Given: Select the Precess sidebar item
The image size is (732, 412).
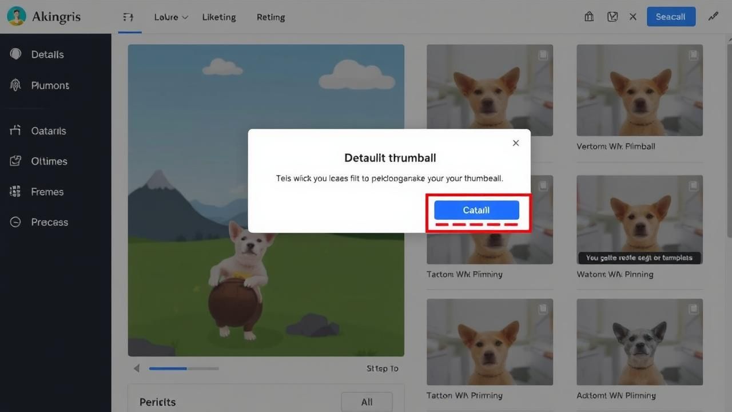Looking at the screenshot, I should [x=49, y=222].
